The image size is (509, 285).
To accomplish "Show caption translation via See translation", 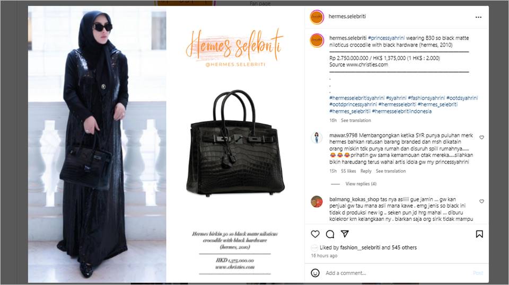I will point(355,120).
